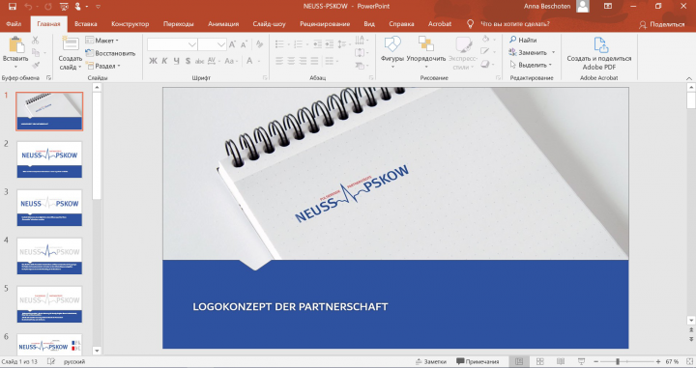Open the Упорядочить arrange dropdown

(x=425, y=52)
